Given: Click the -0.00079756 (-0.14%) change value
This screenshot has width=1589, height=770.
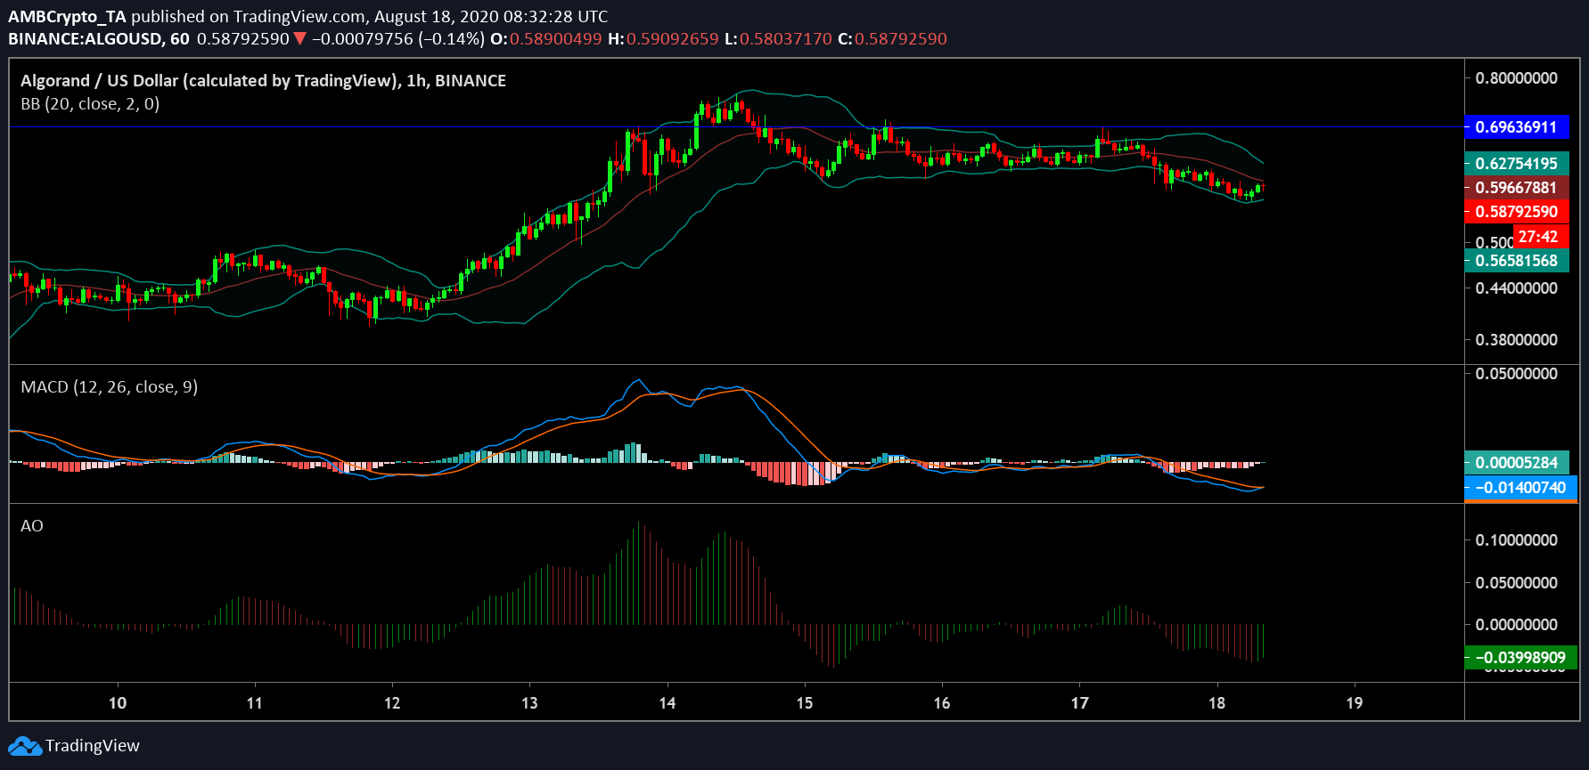Looking at the screenshot, I should pos(398,39).
